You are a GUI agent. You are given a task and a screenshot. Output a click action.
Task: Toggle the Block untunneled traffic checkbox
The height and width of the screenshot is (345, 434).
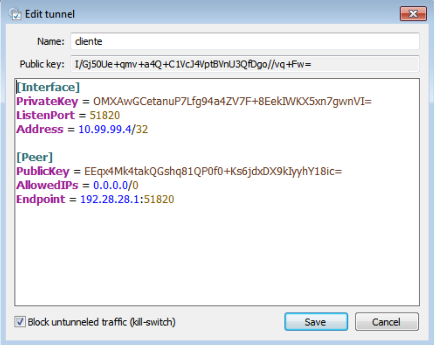(x=19, y=322)
